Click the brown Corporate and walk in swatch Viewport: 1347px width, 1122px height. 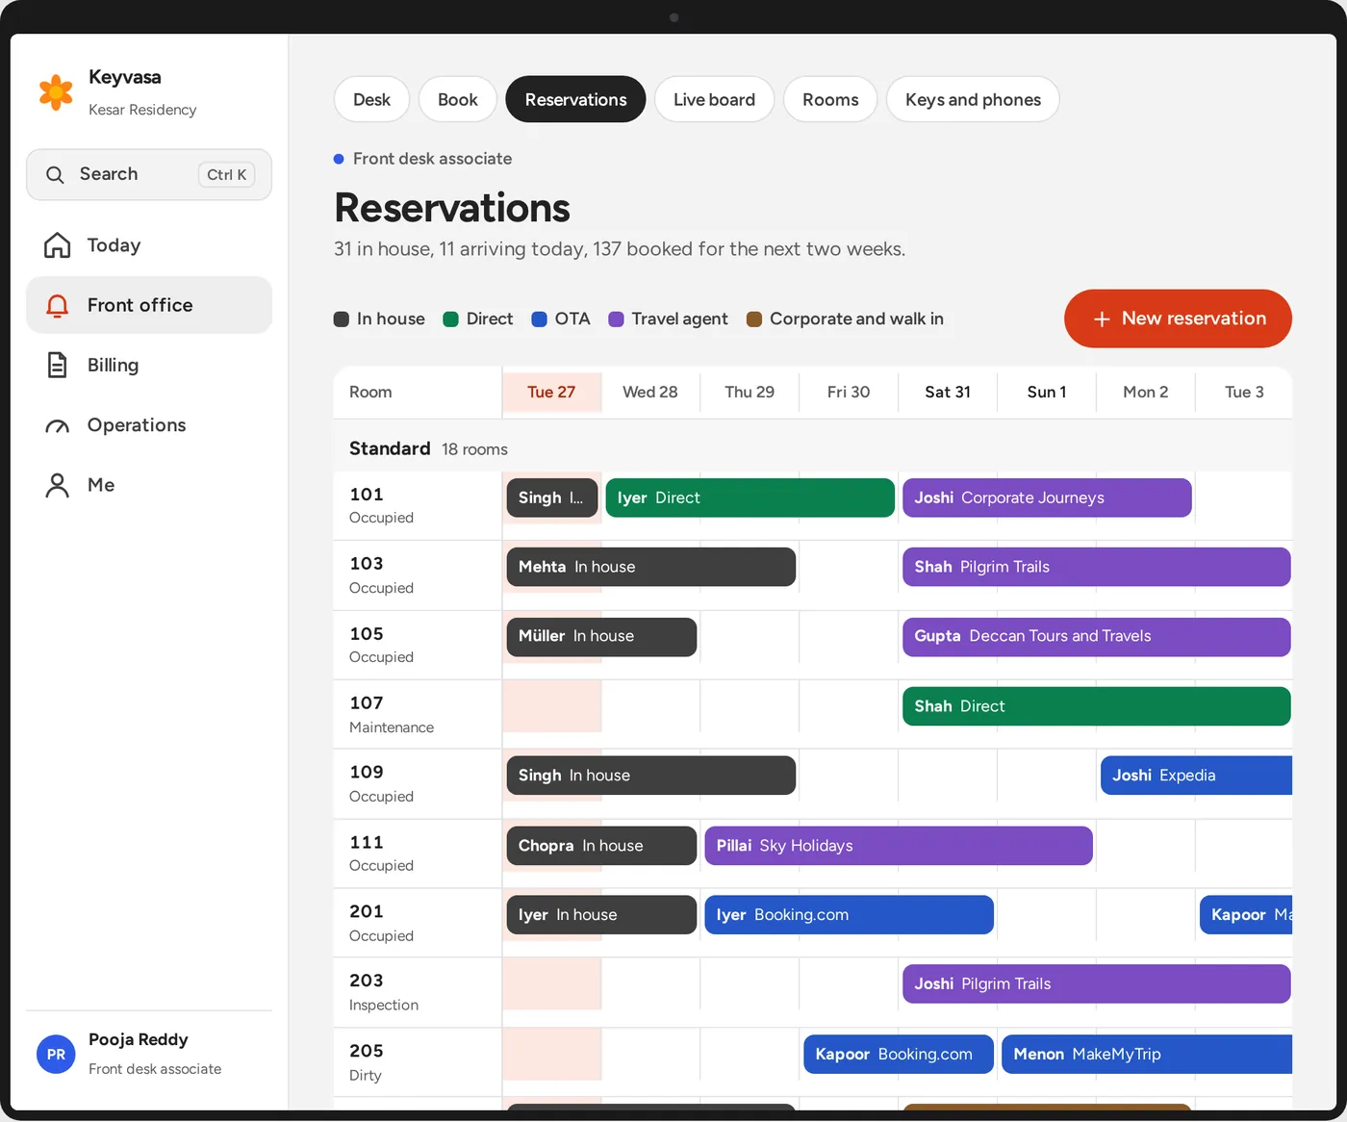[x=754, y=319]
